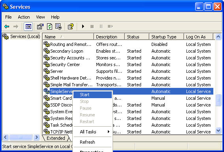Select Routing and Remot… service name
Screen dimensions: 224x152
[x=71, y=44]
